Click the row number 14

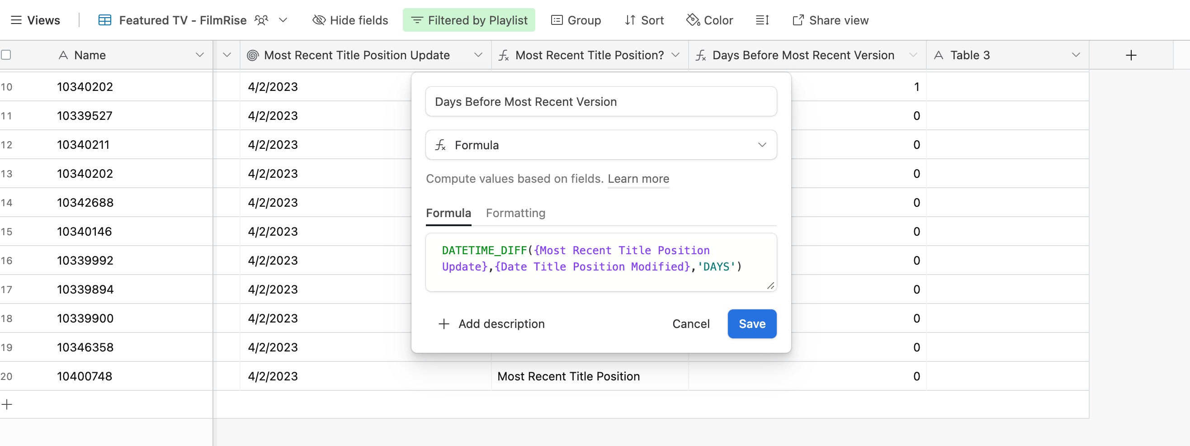point(6,203)
